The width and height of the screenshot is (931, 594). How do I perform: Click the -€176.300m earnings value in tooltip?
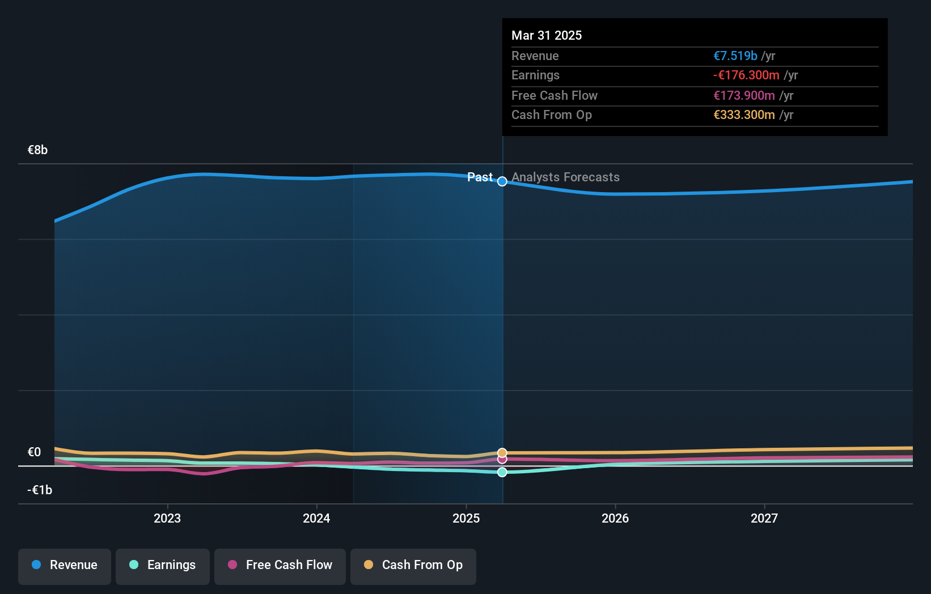[746, 75]
